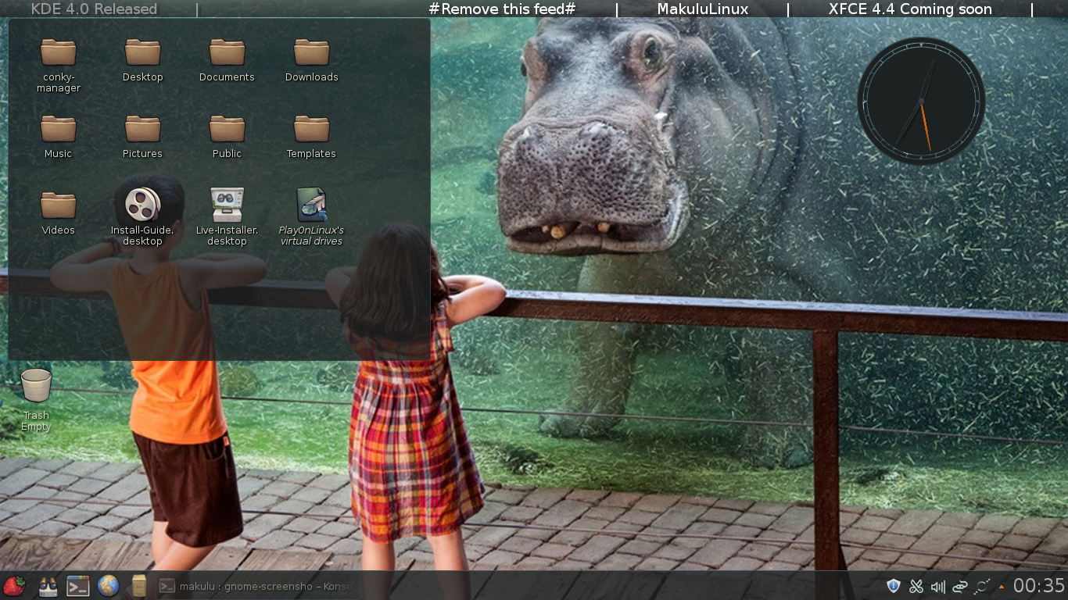Image resolution: width=1068 pixels, height=600 pixels.
Task: Open the terminal launcher in the panel
Action: (78, 586)
